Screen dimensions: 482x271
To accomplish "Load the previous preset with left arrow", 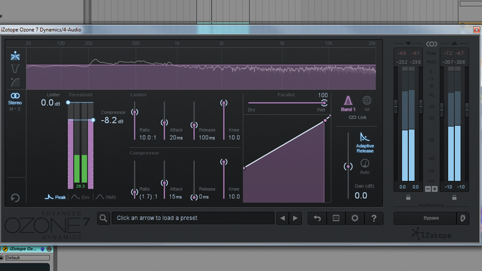I will tap(282, 218).
